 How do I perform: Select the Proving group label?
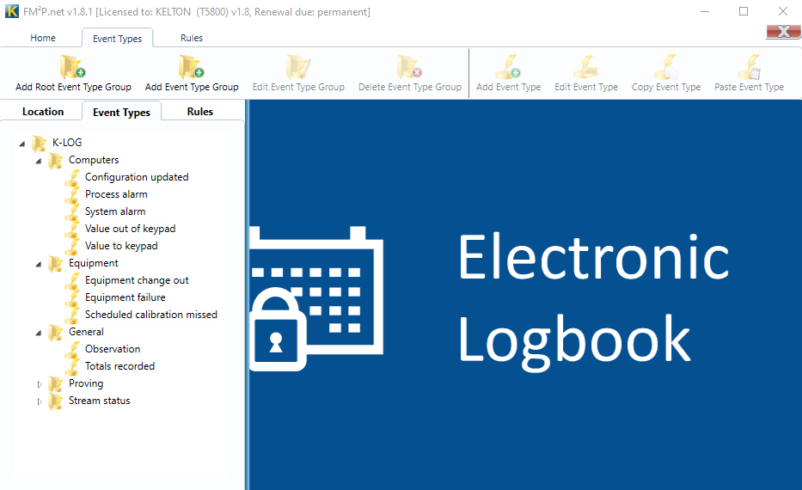86,383
